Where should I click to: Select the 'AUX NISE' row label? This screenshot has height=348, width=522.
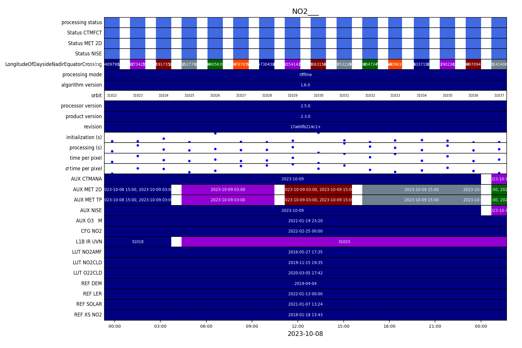91,210
